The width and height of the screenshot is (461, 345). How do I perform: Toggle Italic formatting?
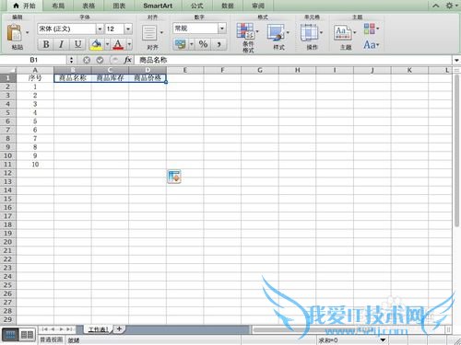(x=61, y=44)
